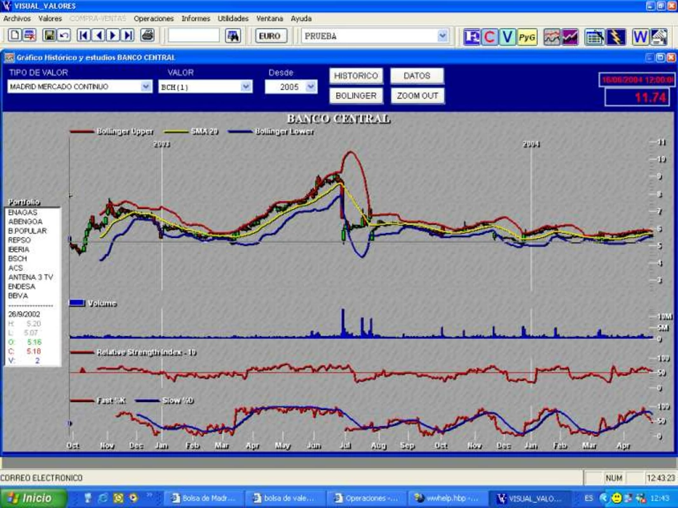Screen dimensions: 678x508
Task: Click the new document icon in toolbar
Action: pyautogui.click(x=15, y=36)
